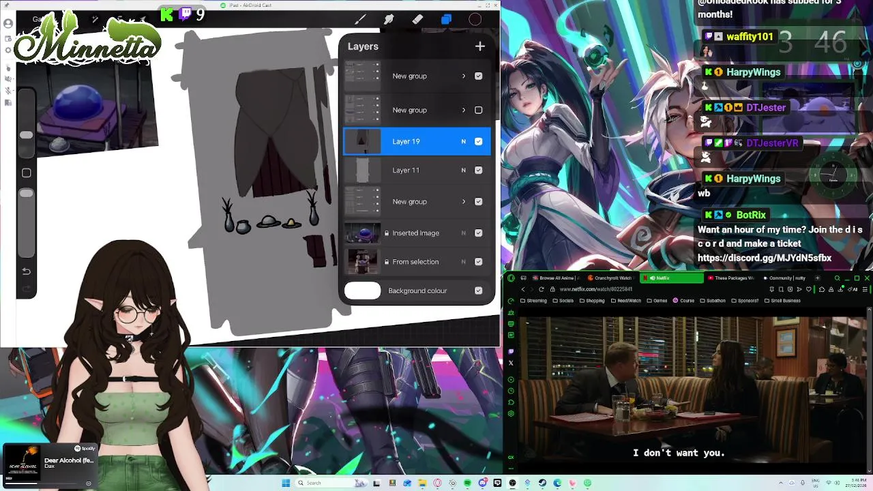This screenshot has width=873, height=491.
Task: Open Discord from the taskbar
Action: click(483, 483)
